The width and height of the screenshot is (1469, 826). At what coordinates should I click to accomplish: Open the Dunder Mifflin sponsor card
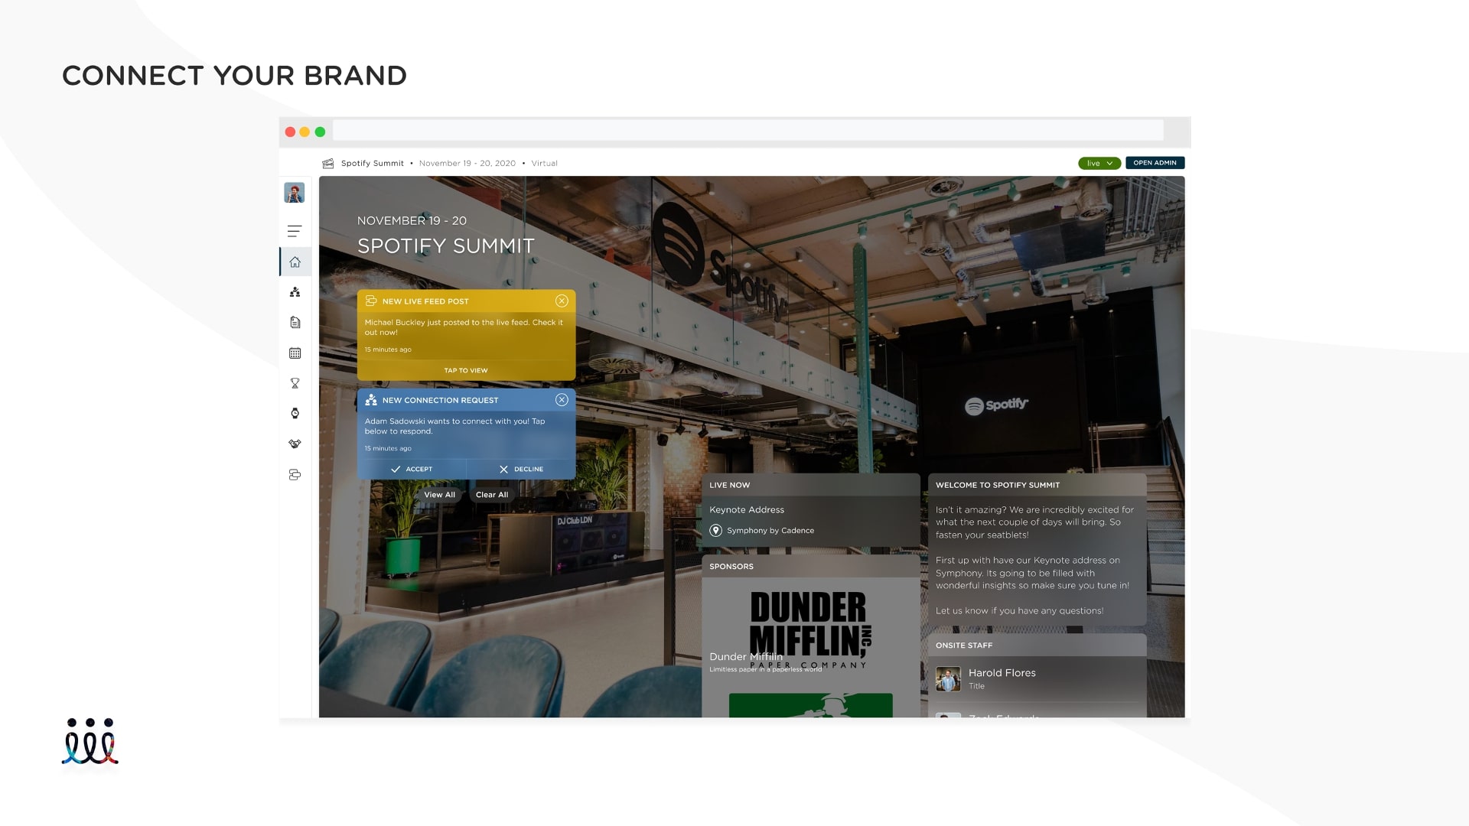[x=809, y=631]
